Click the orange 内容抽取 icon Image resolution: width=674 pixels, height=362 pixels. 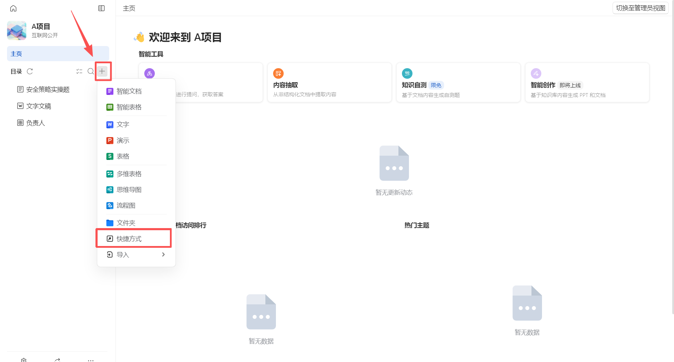point(278,73)
